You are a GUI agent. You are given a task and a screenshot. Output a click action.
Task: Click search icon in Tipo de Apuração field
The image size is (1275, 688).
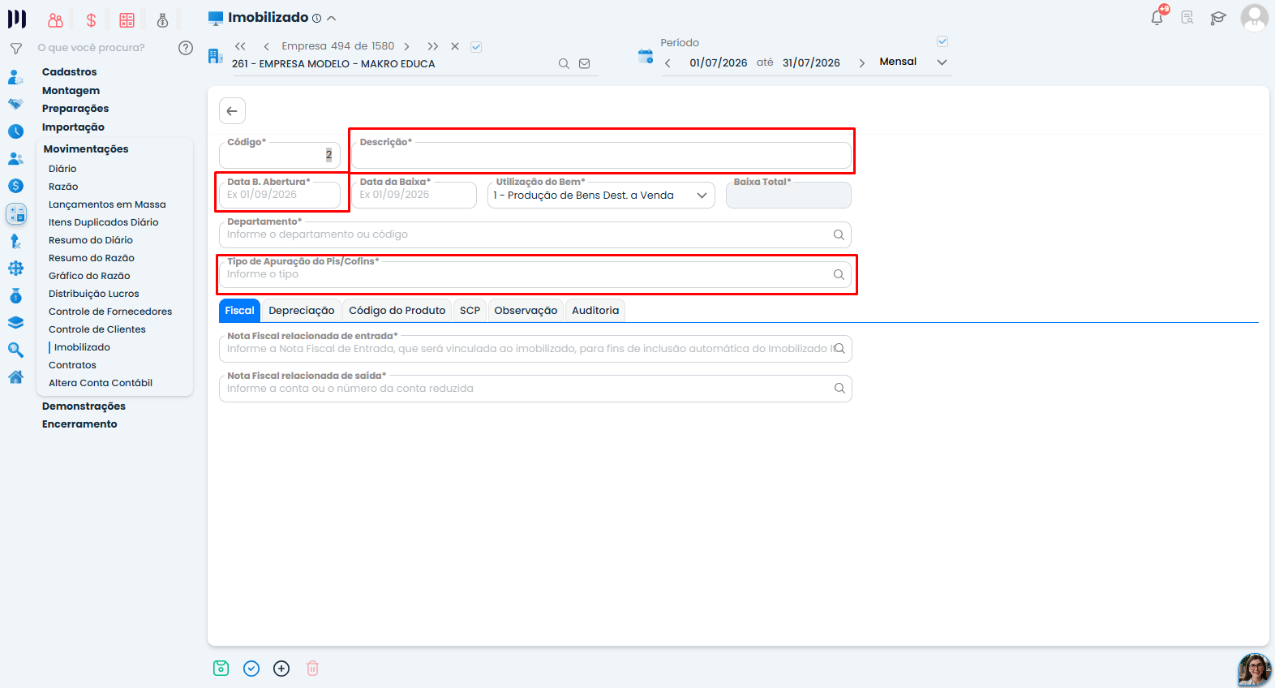click(x=839, y=274)
